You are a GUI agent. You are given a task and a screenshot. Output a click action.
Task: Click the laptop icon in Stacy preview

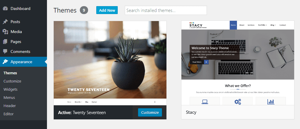205,102
